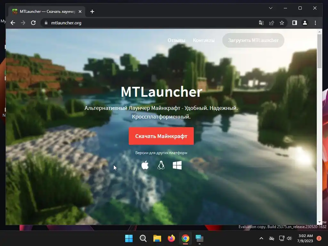Switch to Chrome on the taskbar
The width and height of the screenshot is (328, 246).
tap(185, 238)
